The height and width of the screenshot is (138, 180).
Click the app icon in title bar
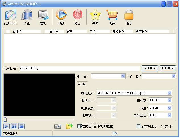click(4, 4)
